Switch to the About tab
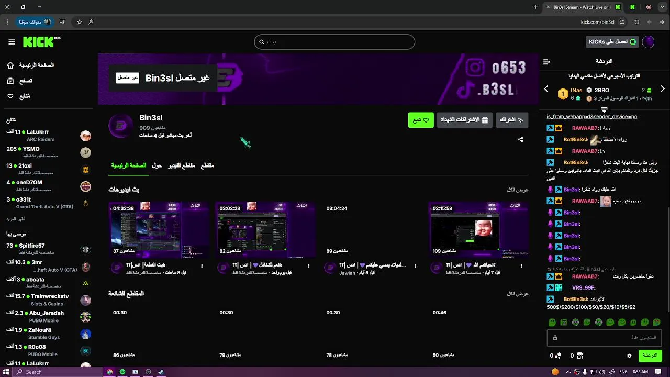Screen dimensions: 670x377 click(157, 165)
